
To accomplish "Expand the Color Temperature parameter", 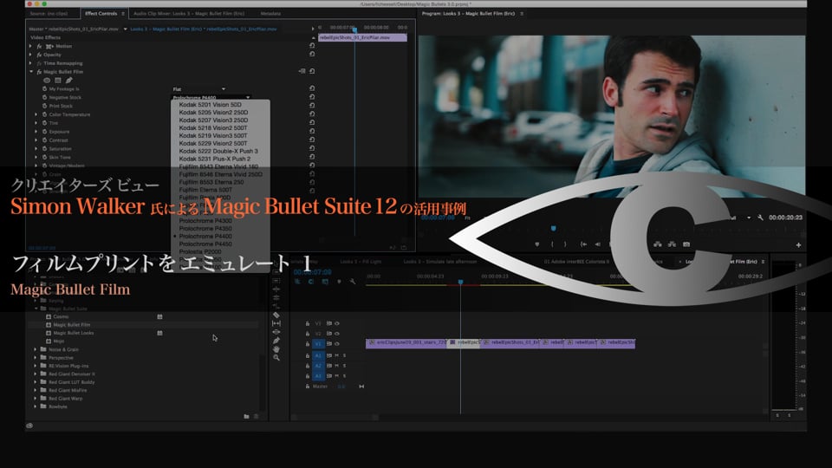I will point(36,114).
